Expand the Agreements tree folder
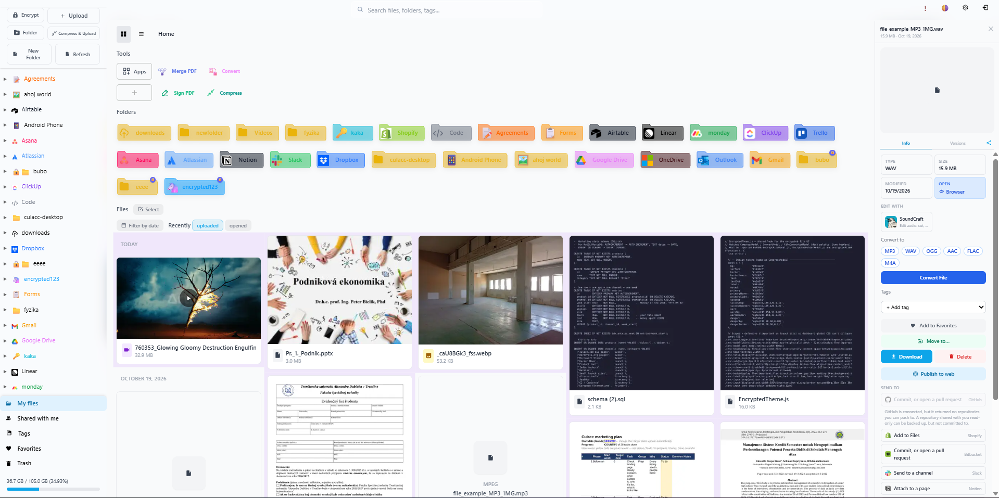The width and height of the screenshot is (999, 498). point(5,79)
